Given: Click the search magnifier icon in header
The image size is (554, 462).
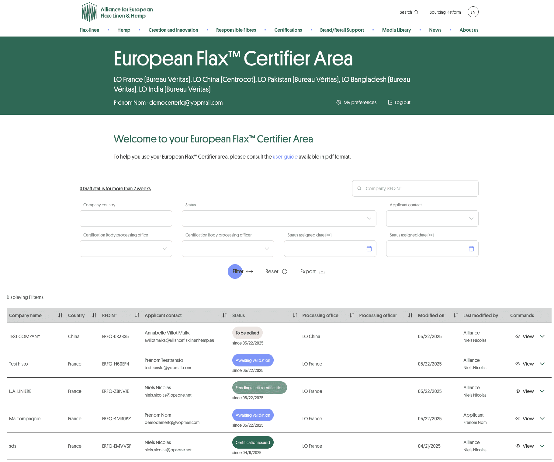Looking at the screenshot, I should point(416,12).
